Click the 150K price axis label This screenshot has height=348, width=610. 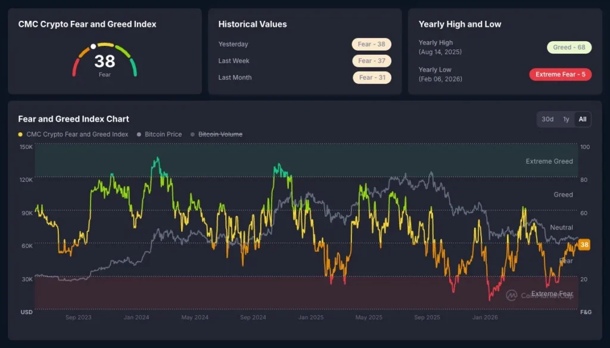click(26, 147)
